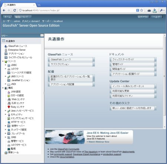The image size is (167, 164).
Task: Click the トランザクションサービス icon
Action: tap(9, 118)
